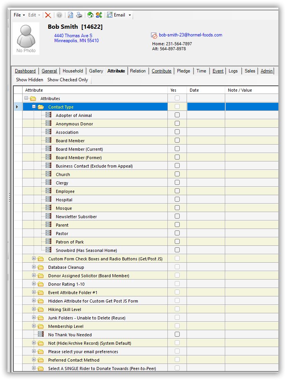Tick the Anonymous Donor Yes checkbox
The image size is (286, 380).
pos(177,123)
